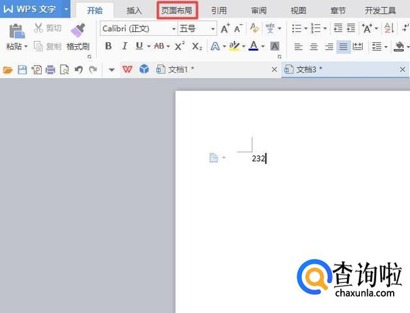Click the Paste clipboard icon

(17, 31)
